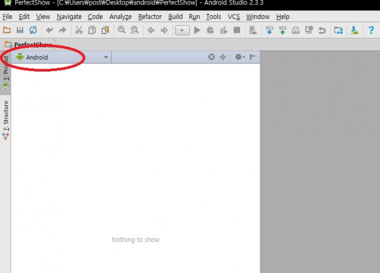Click the Find magnifier icon
Screen dimensions: 380x273
pyautogui.click(x=122, y=30)
